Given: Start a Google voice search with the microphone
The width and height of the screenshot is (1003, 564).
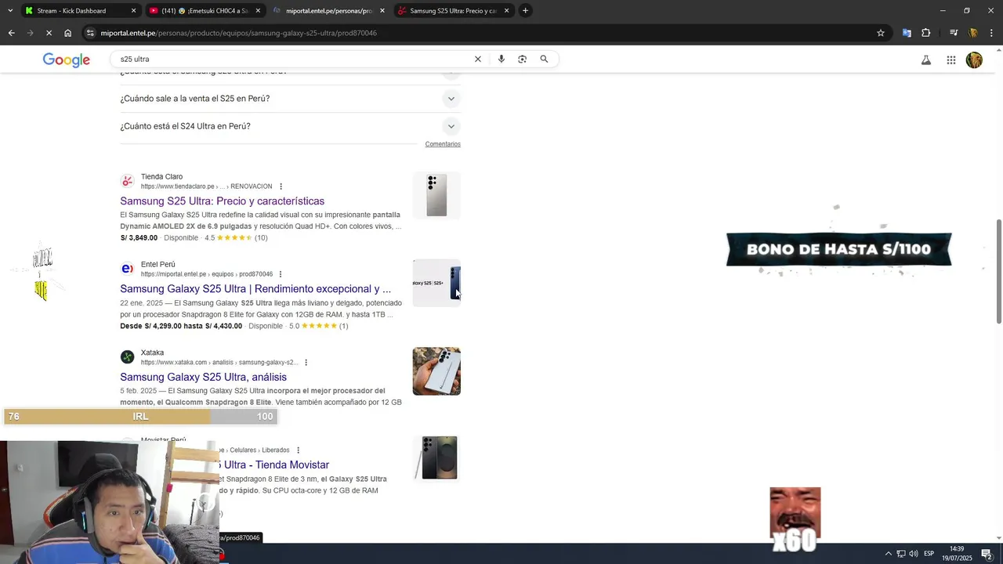Looking at the screenshot, I should tap(501, 60).
